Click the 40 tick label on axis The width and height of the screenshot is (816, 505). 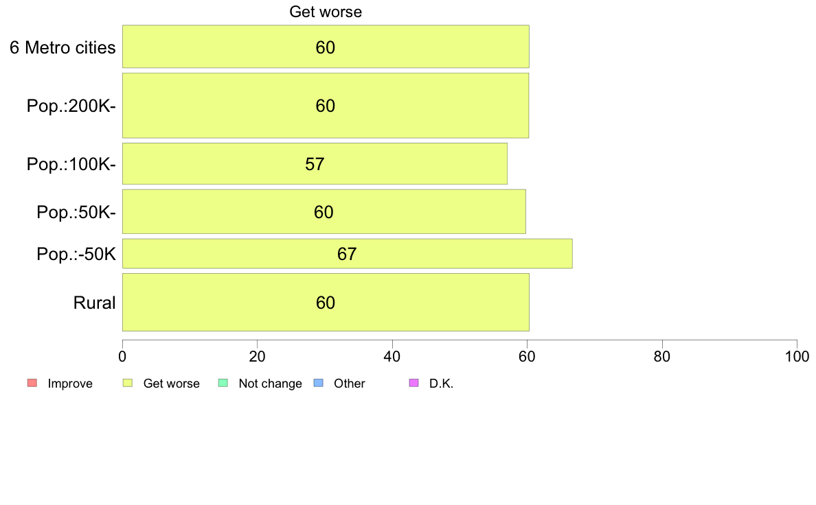[x=392, y=356]
